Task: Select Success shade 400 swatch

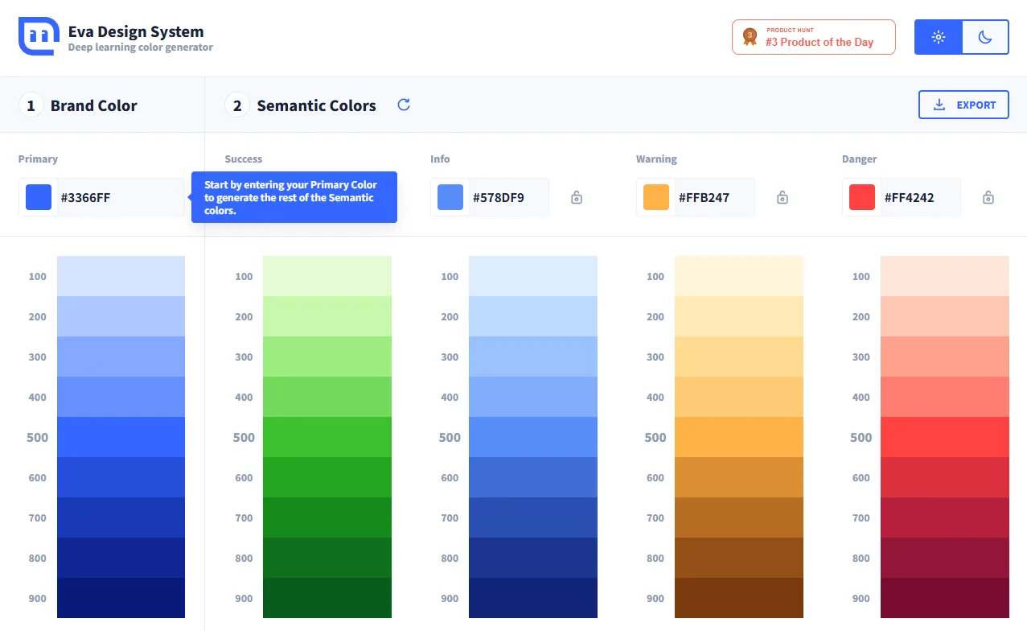Action: tap(327, 397)
